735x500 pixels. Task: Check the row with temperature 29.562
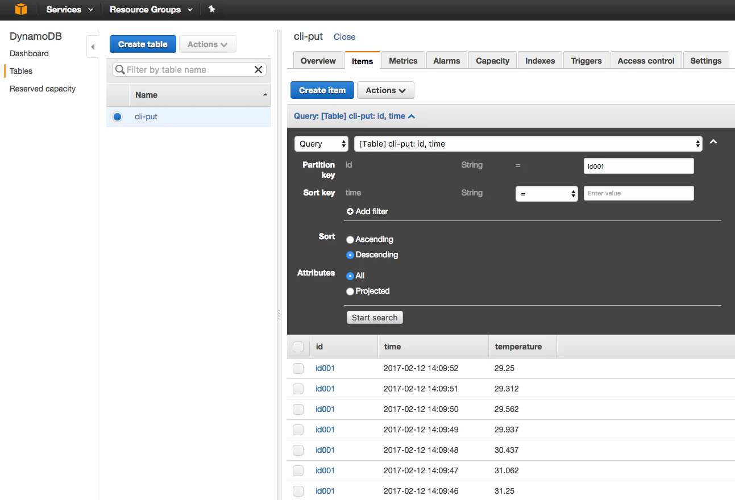click(298, 409)
